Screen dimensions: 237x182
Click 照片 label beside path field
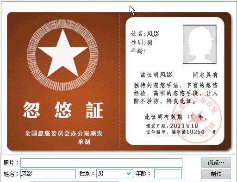[11, 163]
